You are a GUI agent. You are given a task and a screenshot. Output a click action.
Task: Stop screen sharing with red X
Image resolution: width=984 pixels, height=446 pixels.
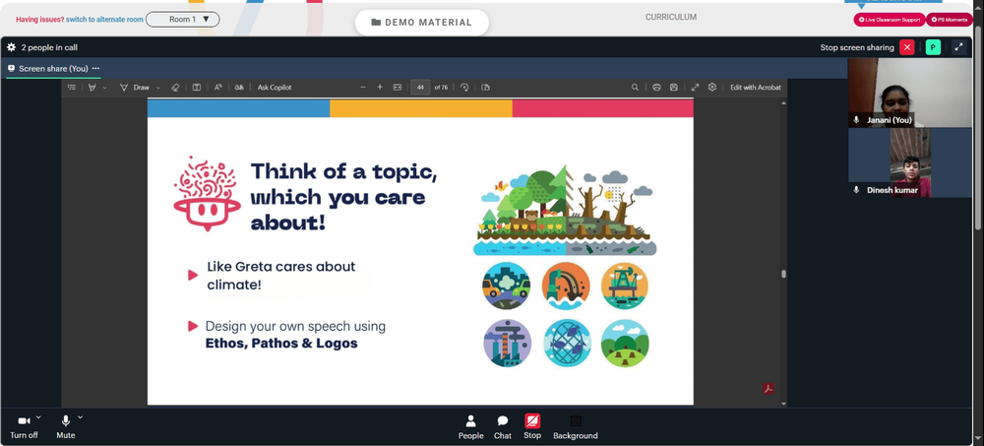pyautogui.click(x=907, y=47)
